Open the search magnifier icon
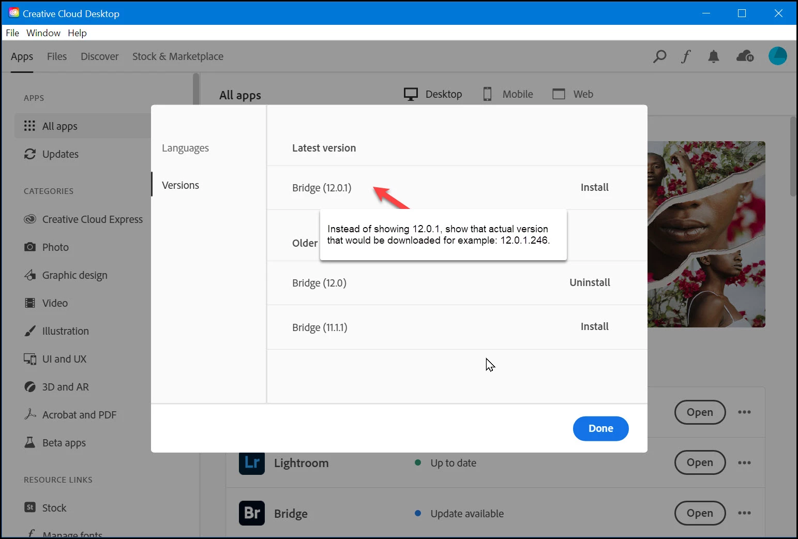The width and height of the screenshot is (798, 539). [659, 56]
